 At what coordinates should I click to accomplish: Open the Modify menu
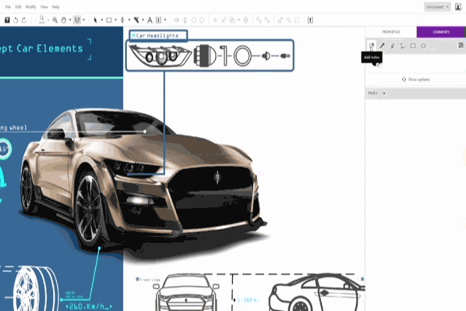point(31,7)
